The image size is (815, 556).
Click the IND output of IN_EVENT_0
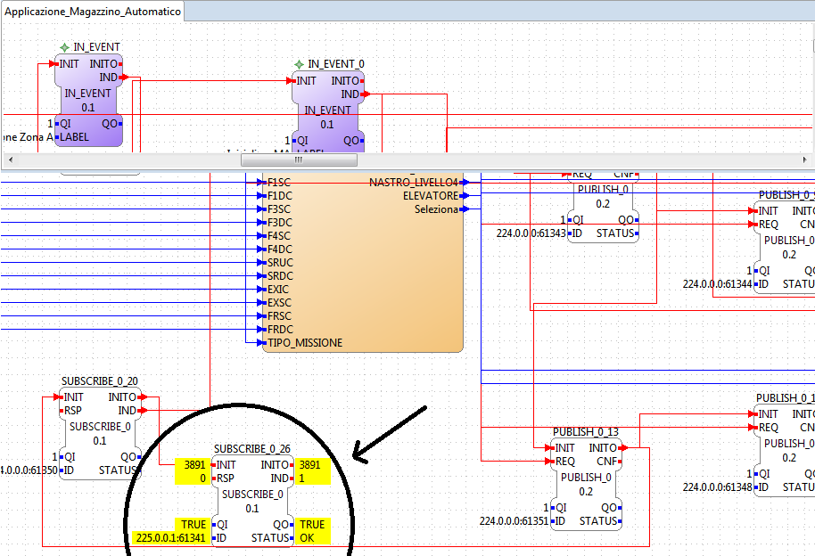[350, 94]
